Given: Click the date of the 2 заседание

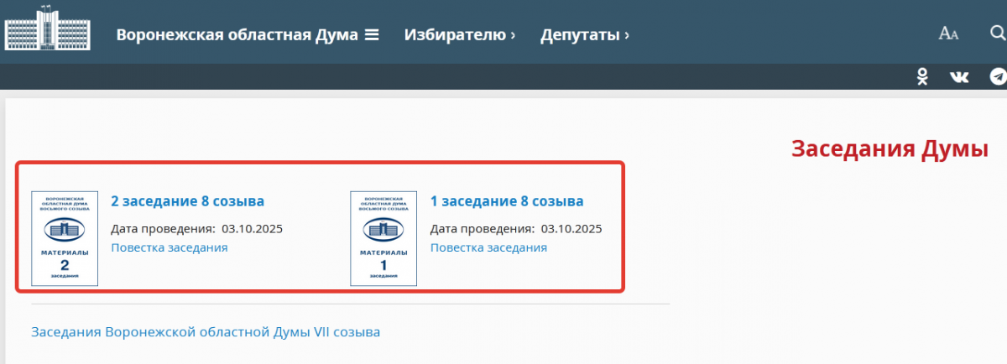Looking at the screenshot, I should 252,228.
